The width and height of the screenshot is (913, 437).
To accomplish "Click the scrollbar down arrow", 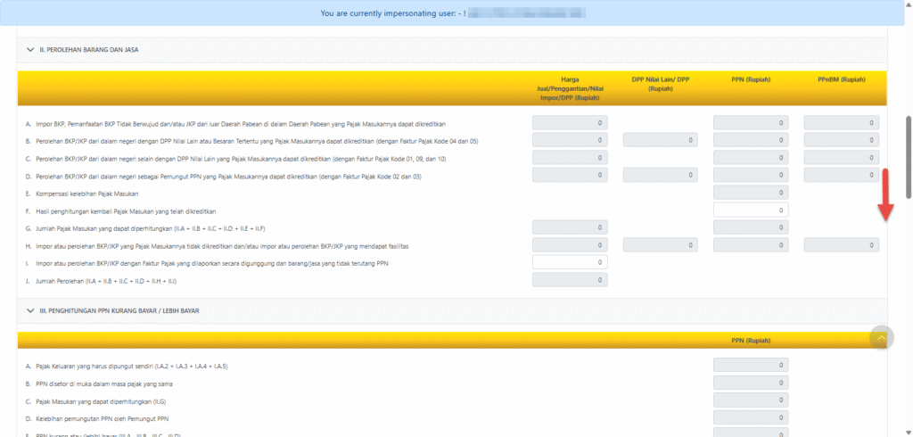I will [x=908, y=432].
